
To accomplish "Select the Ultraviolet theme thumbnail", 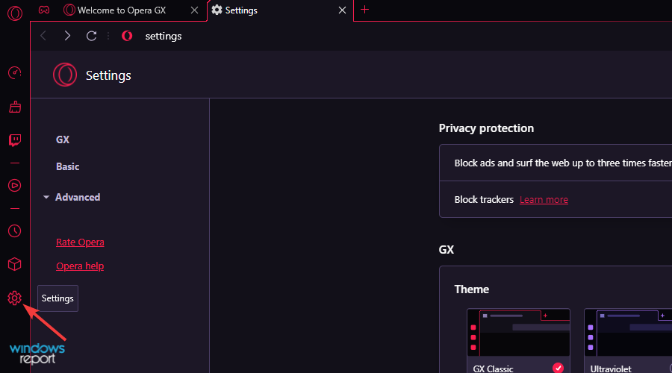I will pyautogui.click(x=628, y=332).
